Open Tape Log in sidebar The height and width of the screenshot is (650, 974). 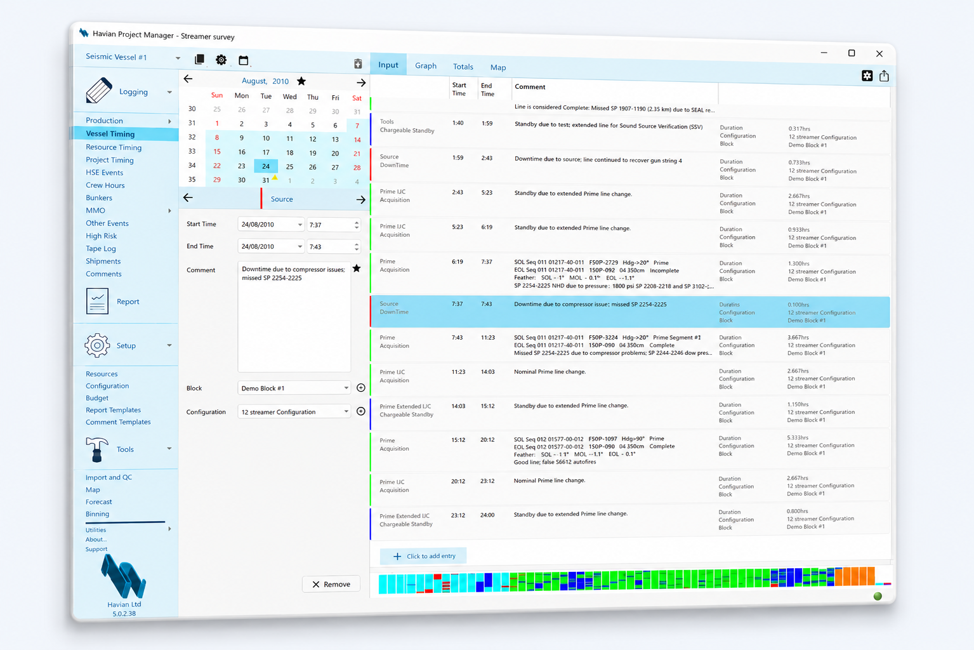[101, 249]
